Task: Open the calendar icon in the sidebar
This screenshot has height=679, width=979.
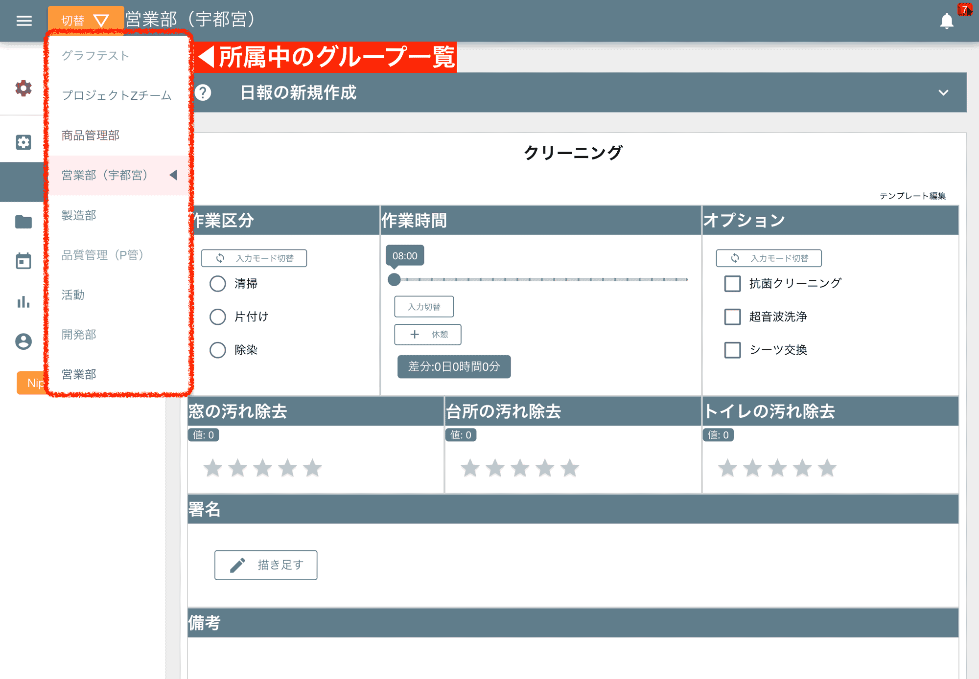Action: point(23,262)
